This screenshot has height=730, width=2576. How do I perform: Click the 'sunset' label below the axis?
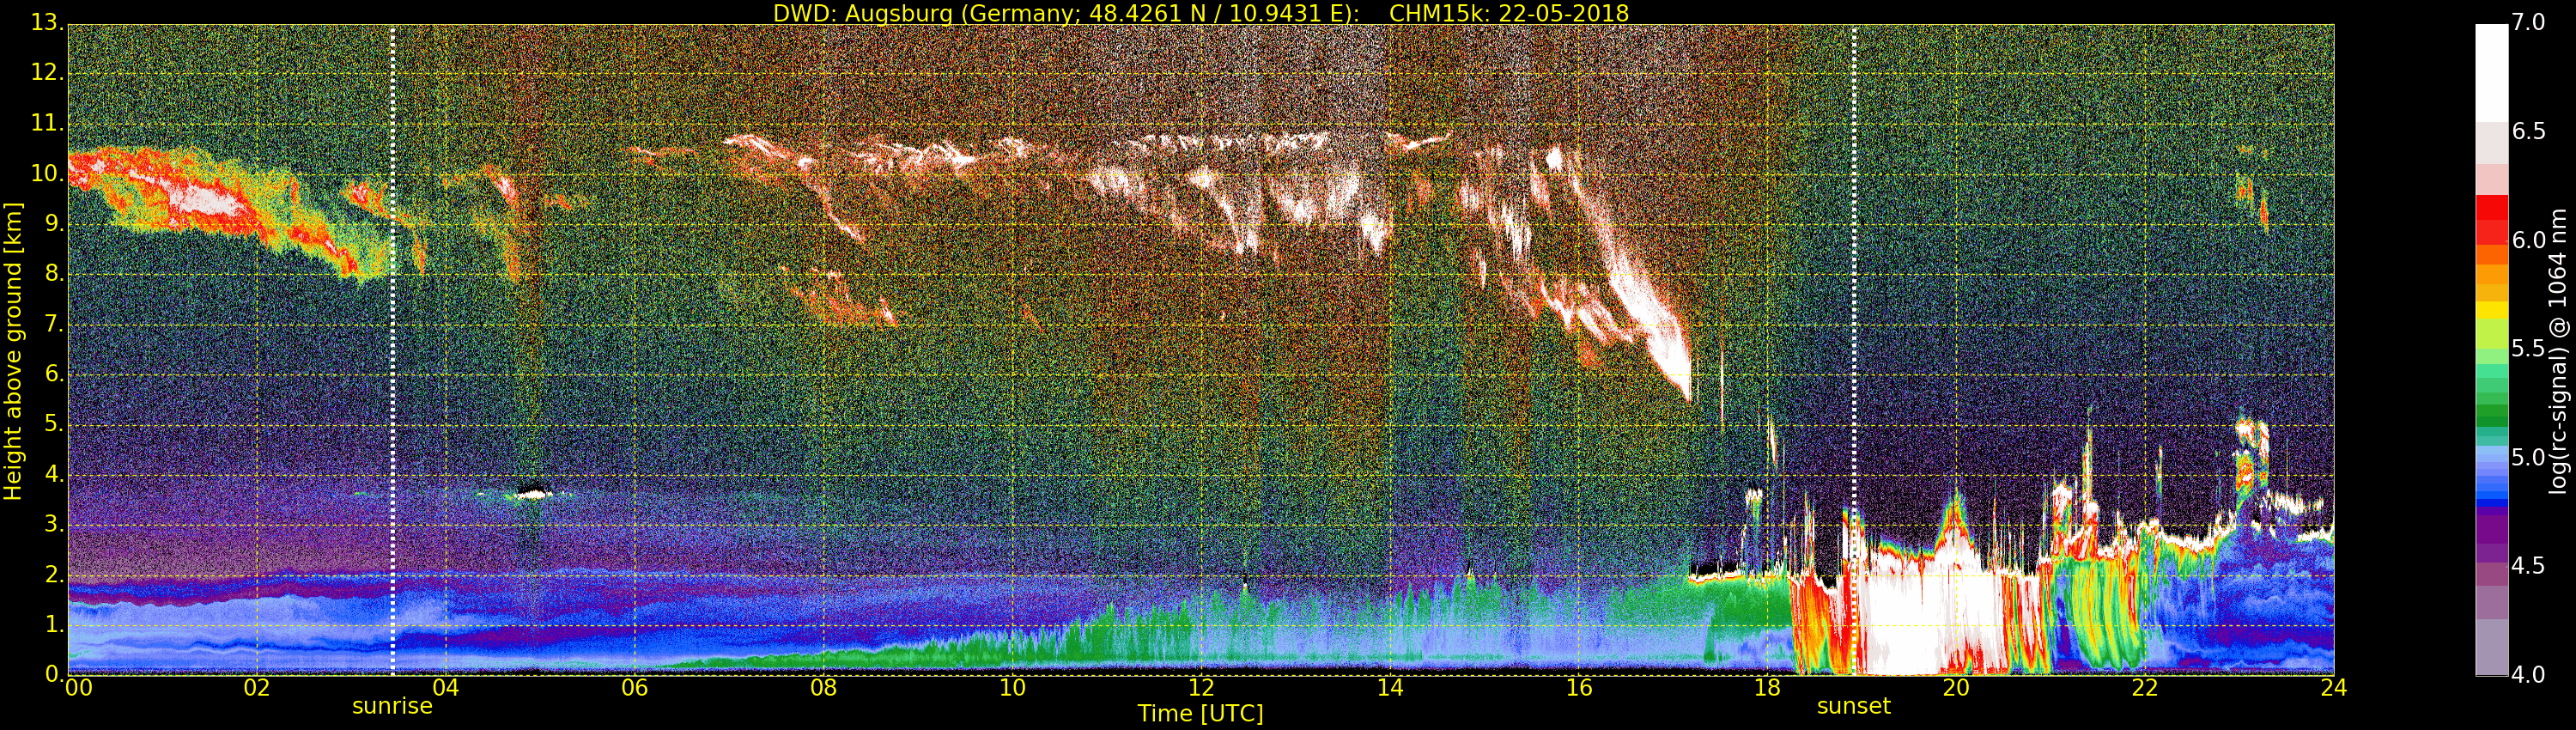tap(1854, 706)
